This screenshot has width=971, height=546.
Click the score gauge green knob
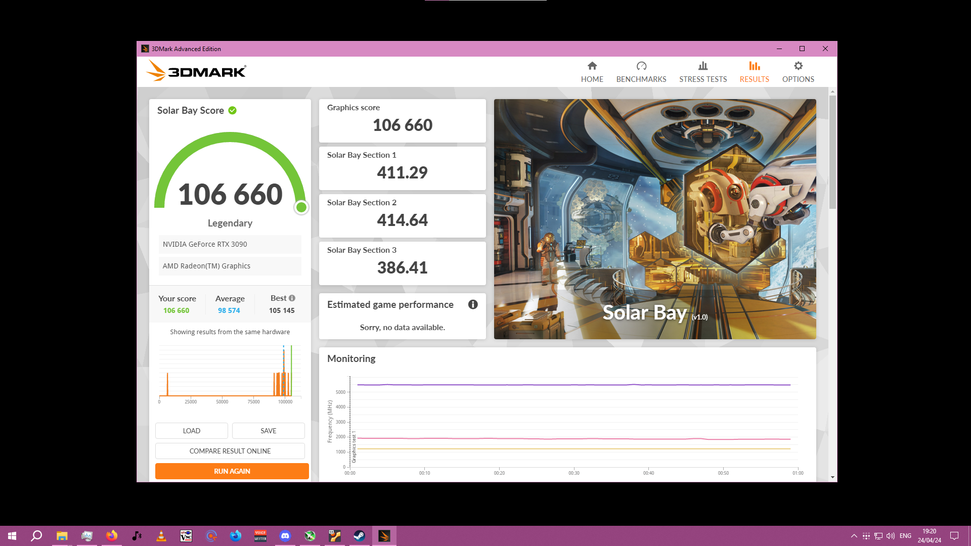[x=301, y=207]
